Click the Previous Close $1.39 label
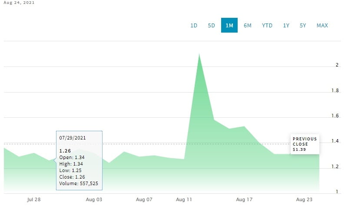Screen dimensions: 348x209 pos(305,144)
